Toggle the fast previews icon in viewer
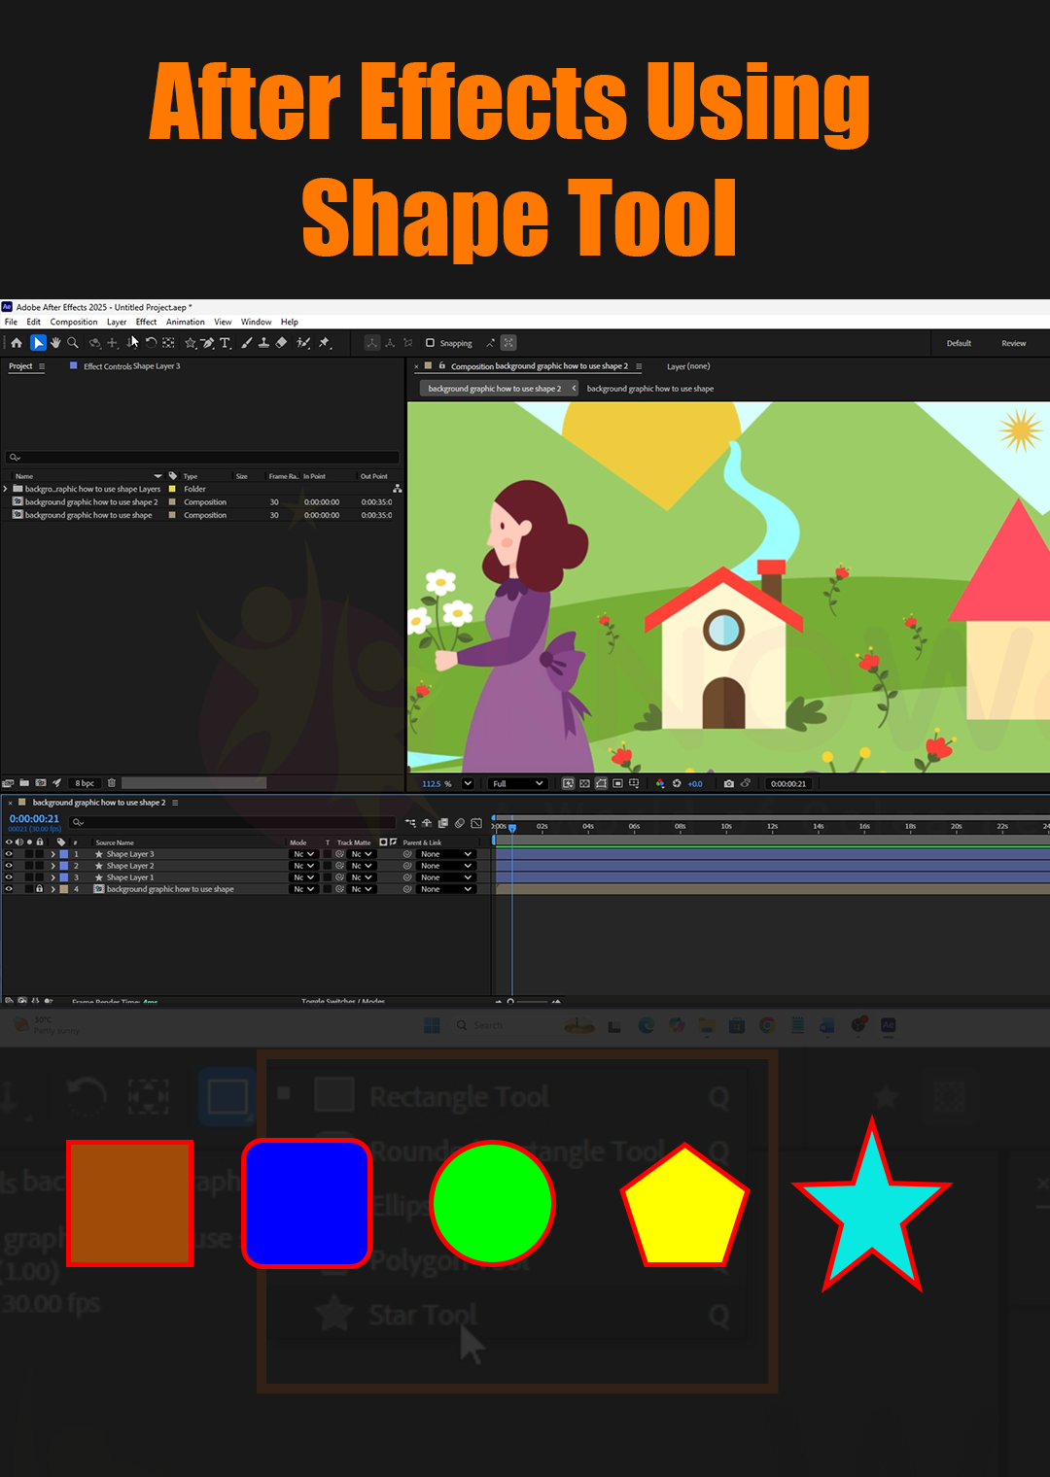 click(x=569, y=783)
